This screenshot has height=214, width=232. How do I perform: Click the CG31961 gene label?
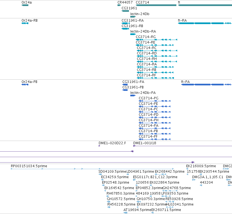pyautogui.click(x=129, y=8)
